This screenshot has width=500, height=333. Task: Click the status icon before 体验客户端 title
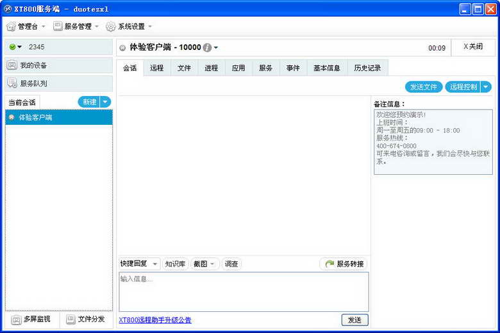[122, 48]
